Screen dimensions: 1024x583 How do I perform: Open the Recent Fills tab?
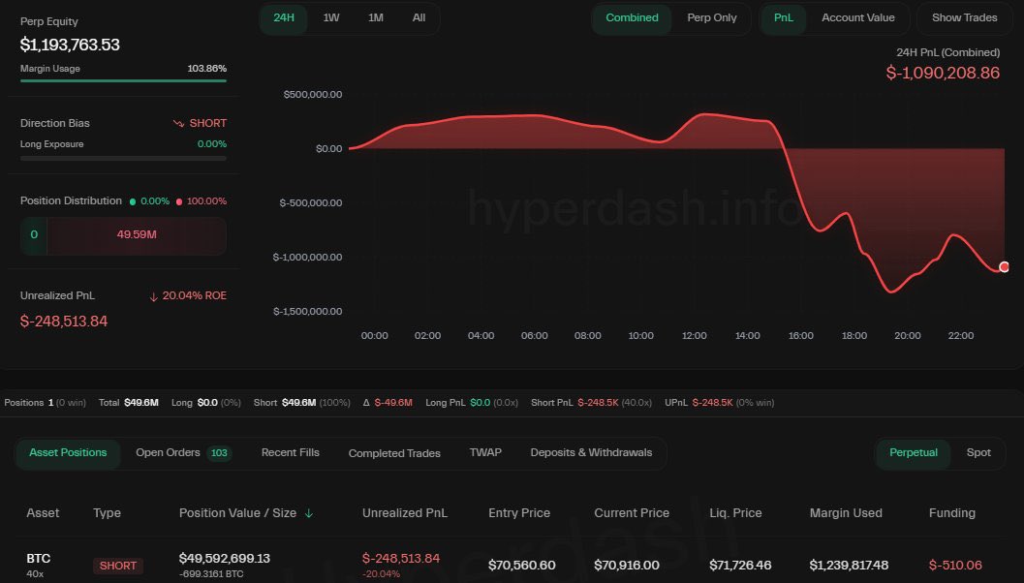[290, 452]
